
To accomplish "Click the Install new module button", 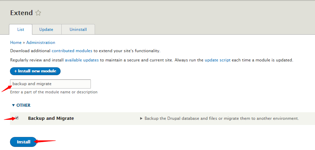I will point(35,71).
